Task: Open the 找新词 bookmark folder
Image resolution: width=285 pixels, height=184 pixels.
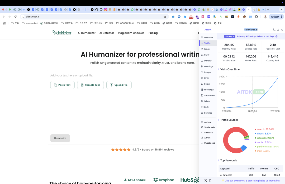Action: (x=142, y=23)
